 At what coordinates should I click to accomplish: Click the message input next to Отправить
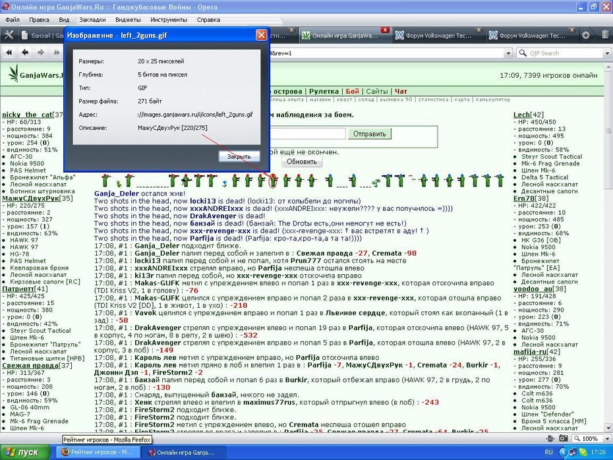[x=308, y=134]
